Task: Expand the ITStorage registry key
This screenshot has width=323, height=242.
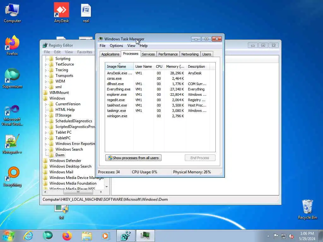Action: point(46,116)
